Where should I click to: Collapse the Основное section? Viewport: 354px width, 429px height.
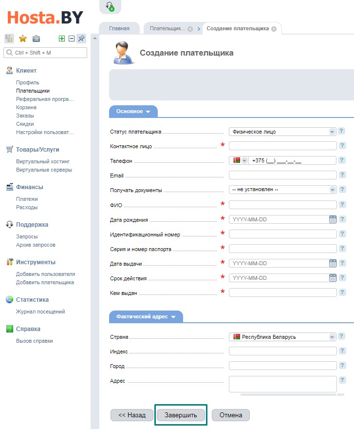[133, 112]
